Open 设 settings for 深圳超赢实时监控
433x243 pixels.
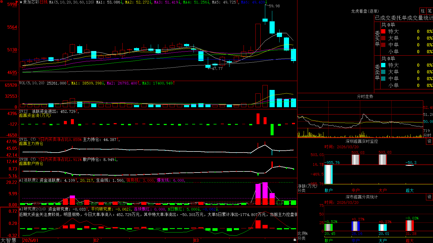click(x=429, y=141)
